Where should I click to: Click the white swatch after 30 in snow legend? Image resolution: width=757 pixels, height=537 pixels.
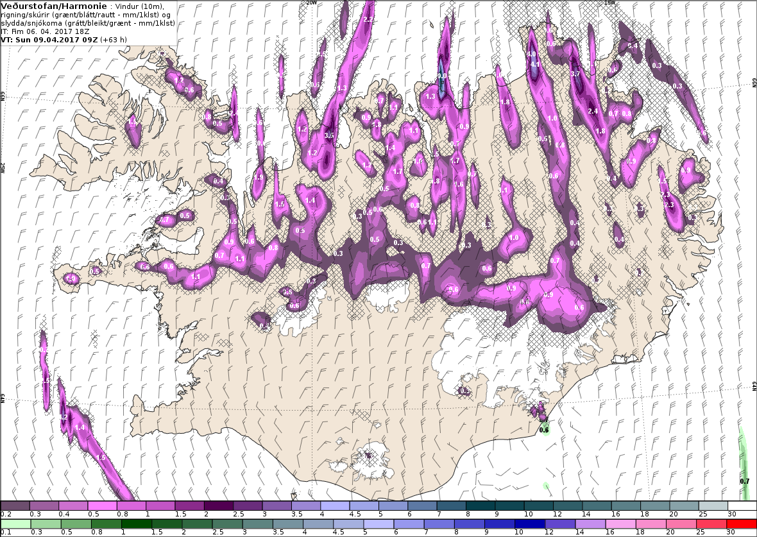(x=742, y=506)
